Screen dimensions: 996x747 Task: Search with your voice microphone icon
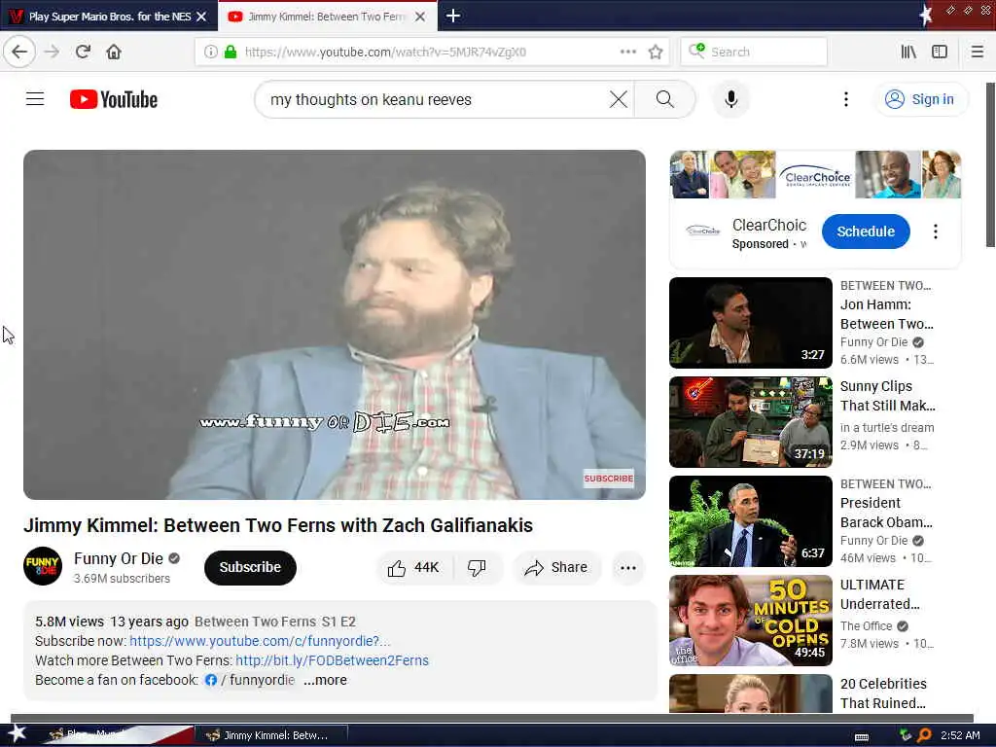click(731, 99)
